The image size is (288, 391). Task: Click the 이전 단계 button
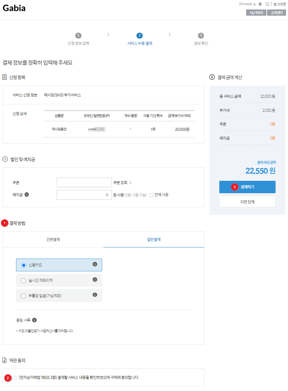point(247,201)
